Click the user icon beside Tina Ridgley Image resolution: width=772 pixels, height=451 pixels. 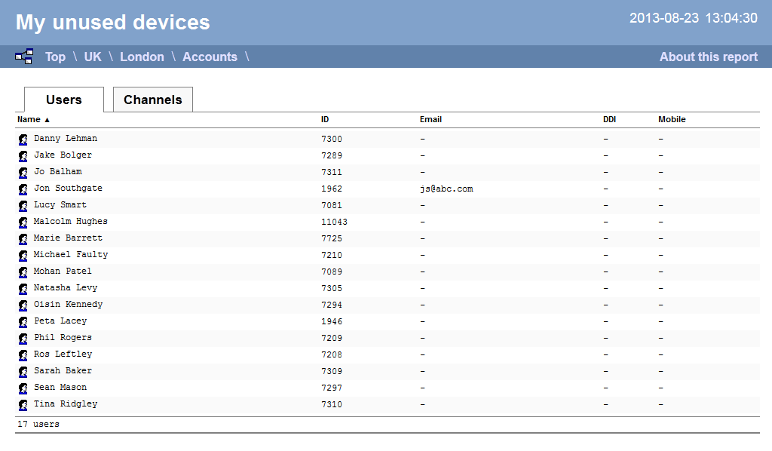(22, 403)
